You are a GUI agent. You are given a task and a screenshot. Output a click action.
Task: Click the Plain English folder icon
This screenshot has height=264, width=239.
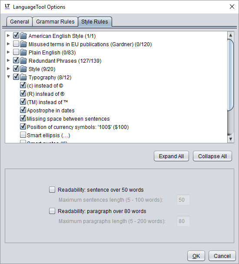point(23,52)
